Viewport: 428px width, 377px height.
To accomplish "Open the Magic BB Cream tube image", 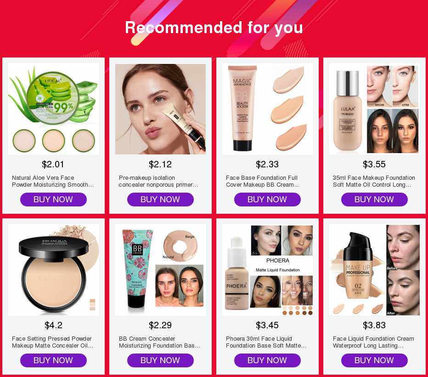I will point(267,109).
